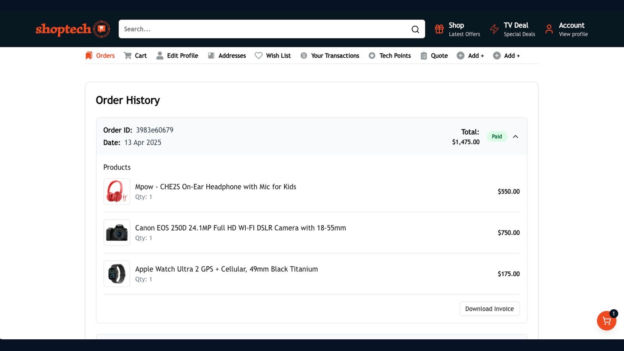
Task: Open the Addresses tab
Action: point(227,56)
